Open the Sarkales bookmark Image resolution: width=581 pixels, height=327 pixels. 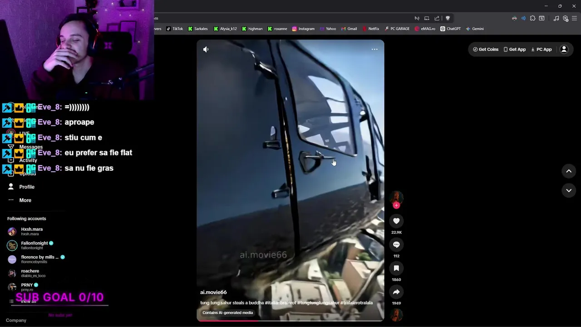[198, 29]
